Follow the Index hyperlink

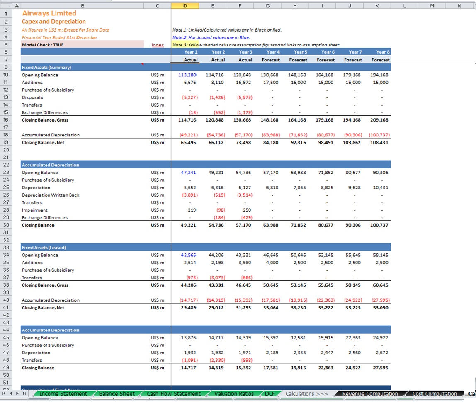[x=158, y=45]
